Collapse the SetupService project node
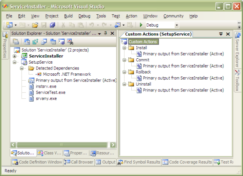 pos(14,62)
